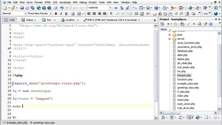The image size is (222, 125).
Task: Open the File menu
Action: point(9,2)
